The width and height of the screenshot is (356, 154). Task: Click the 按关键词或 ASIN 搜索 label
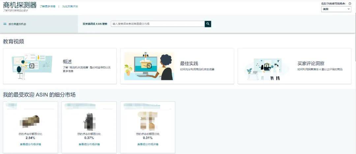[x=95, y=24]
